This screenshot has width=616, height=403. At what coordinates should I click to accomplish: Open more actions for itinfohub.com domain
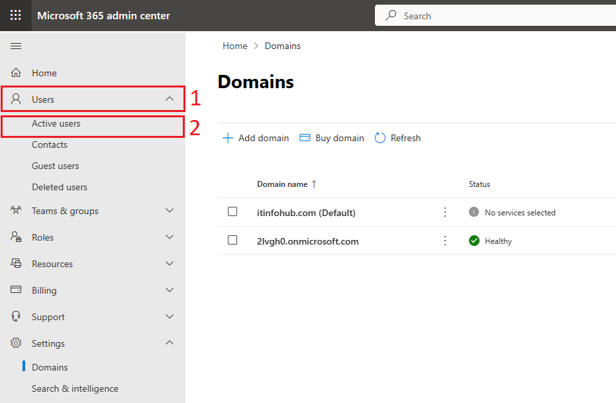tap(444, 212)
